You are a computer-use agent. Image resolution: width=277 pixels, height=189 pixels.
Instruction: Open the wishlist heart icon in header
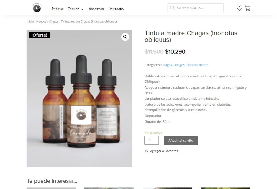pyautogui.click(x=239, y=8)
